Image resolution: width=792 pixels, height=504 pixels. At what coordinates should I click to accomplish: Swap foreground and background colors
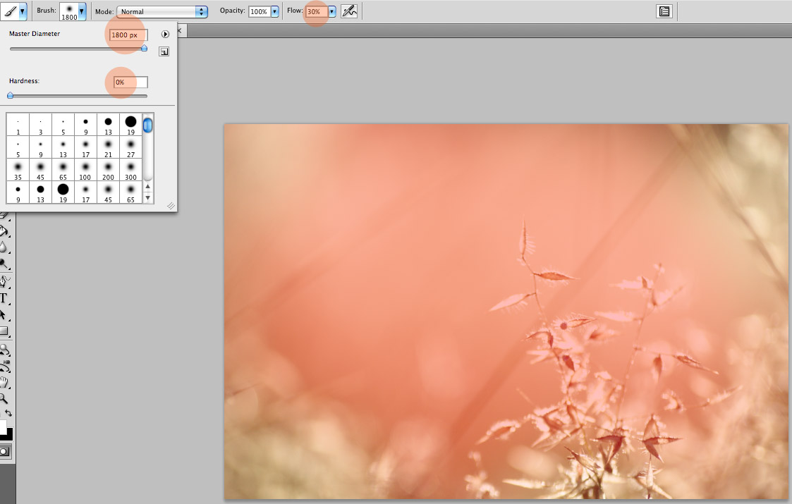(x=8, y=413)
